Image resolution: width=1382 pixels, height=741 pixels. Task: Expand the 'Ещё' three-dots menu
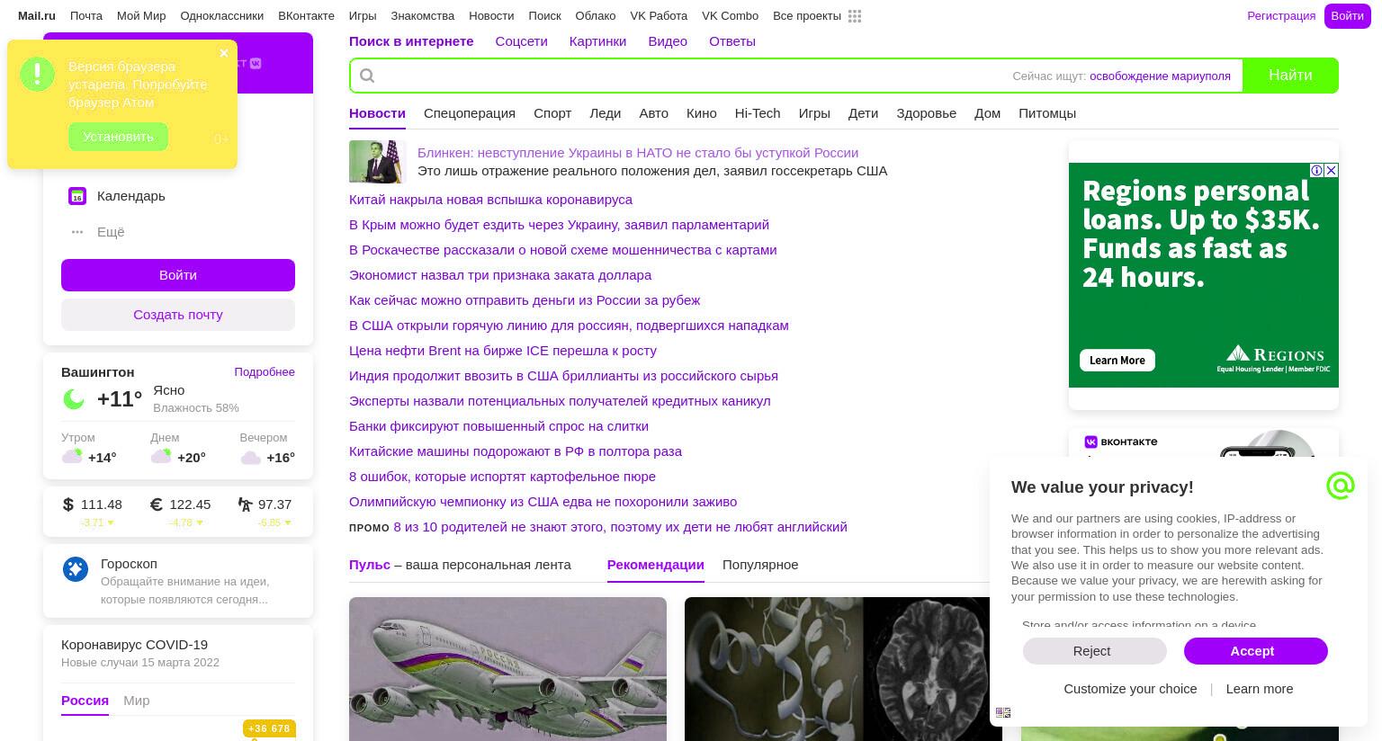(x=77, y=232)
